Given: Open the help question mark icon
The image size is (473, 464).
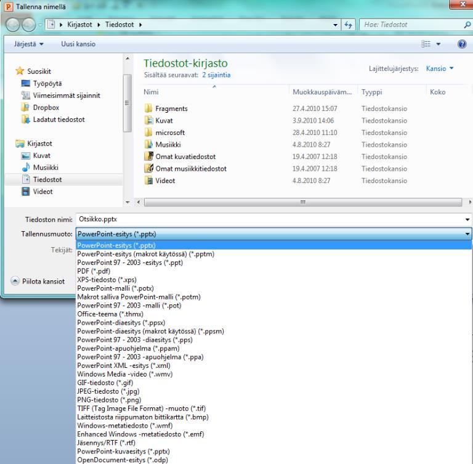Looking at the screenshot, I should 462,44.
